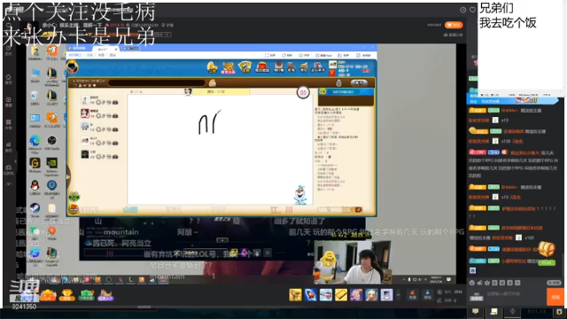567x319 pixels.
Task: Click the round 55 countdown timer
Action: click(303, 92)
